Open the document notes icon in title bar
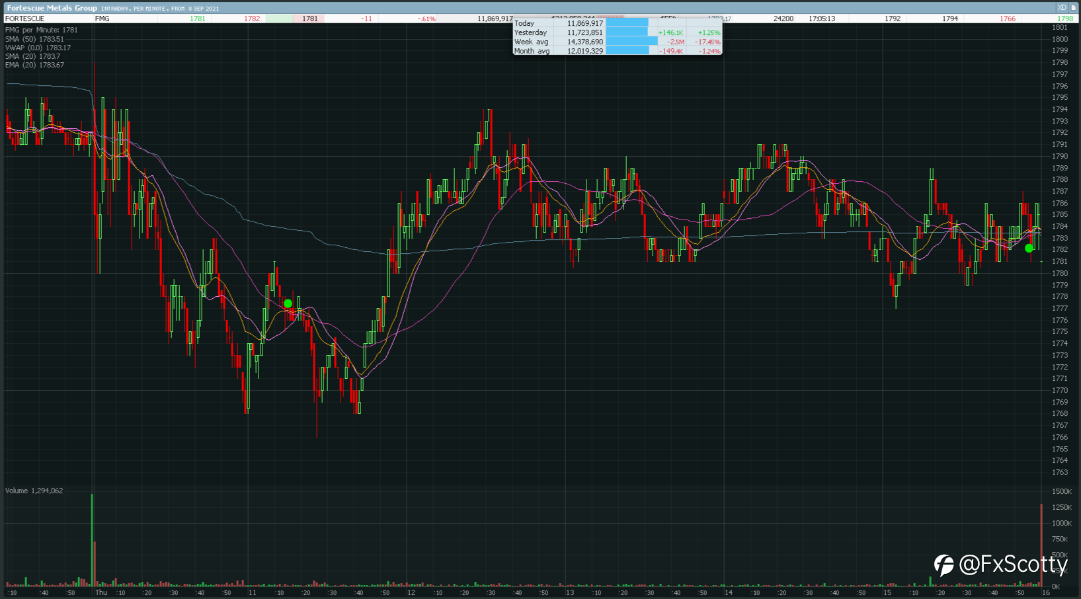The height and width of the screenshot is (599, 1081). tap(1074, 8)
